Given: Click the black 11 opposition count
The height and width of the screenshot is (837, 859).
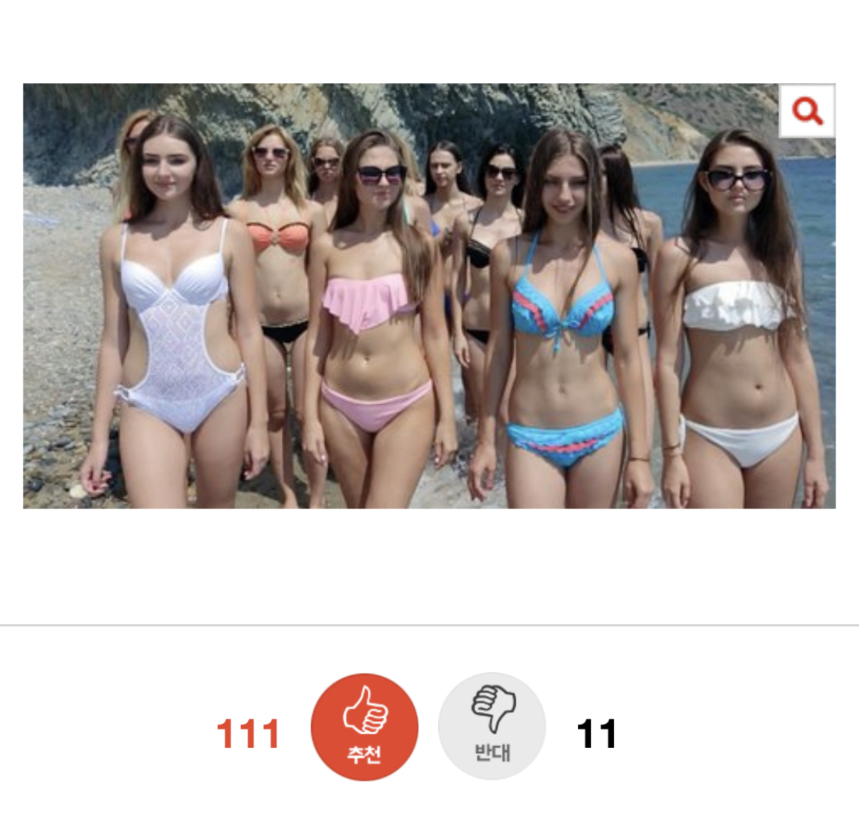Looking at the screenshot, I should [x=597, y=734].
